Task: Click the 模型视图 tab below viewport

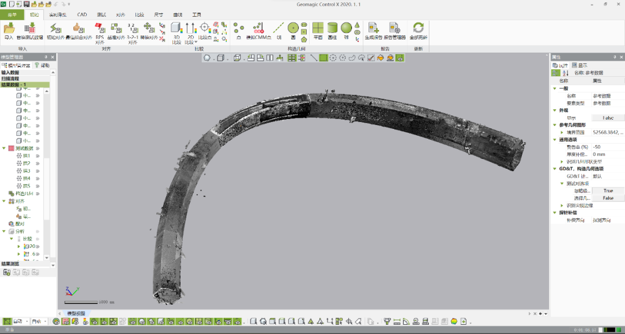Action: tap(76, 314)
